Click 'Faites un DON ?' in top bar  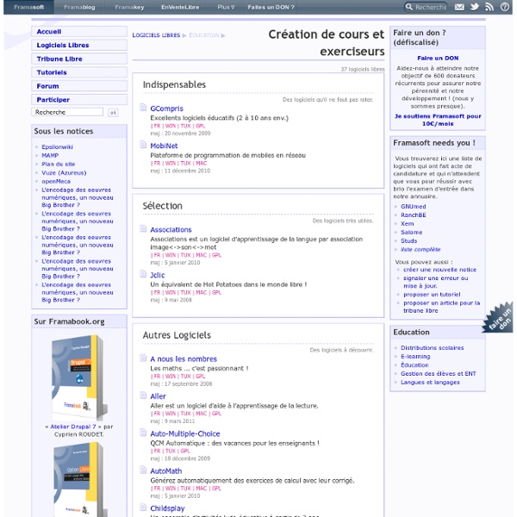271,7
